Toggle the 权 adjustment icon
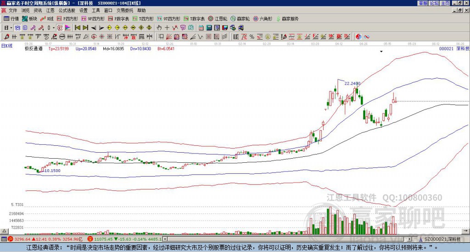This screenshot has width=470, height=252. (60, 28)
